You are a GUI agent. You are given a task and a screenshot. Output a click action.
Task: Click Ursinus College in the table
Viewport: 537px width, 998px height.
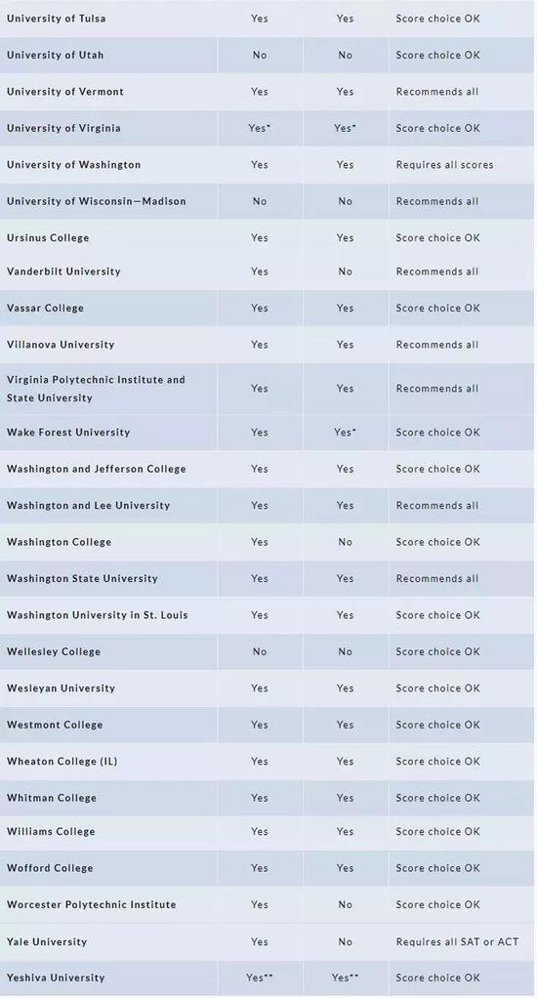pos(48,238)
